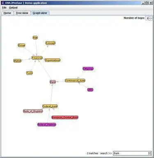Select the purple Citigroup node
Screen dimensions: 154x158
click(88, 69)
